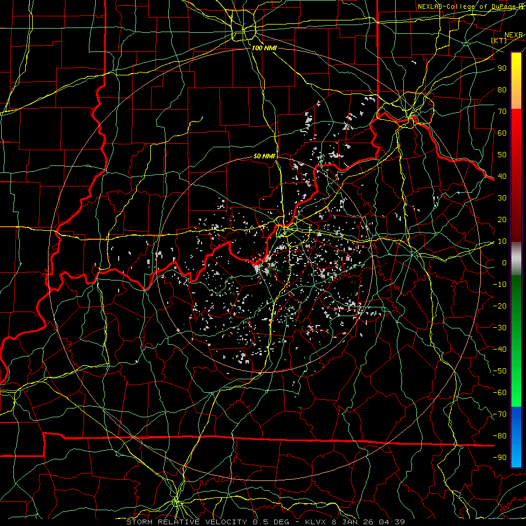Click the -30 scale label
This screenshot has height=526, width=526.
tap(500, 328)
